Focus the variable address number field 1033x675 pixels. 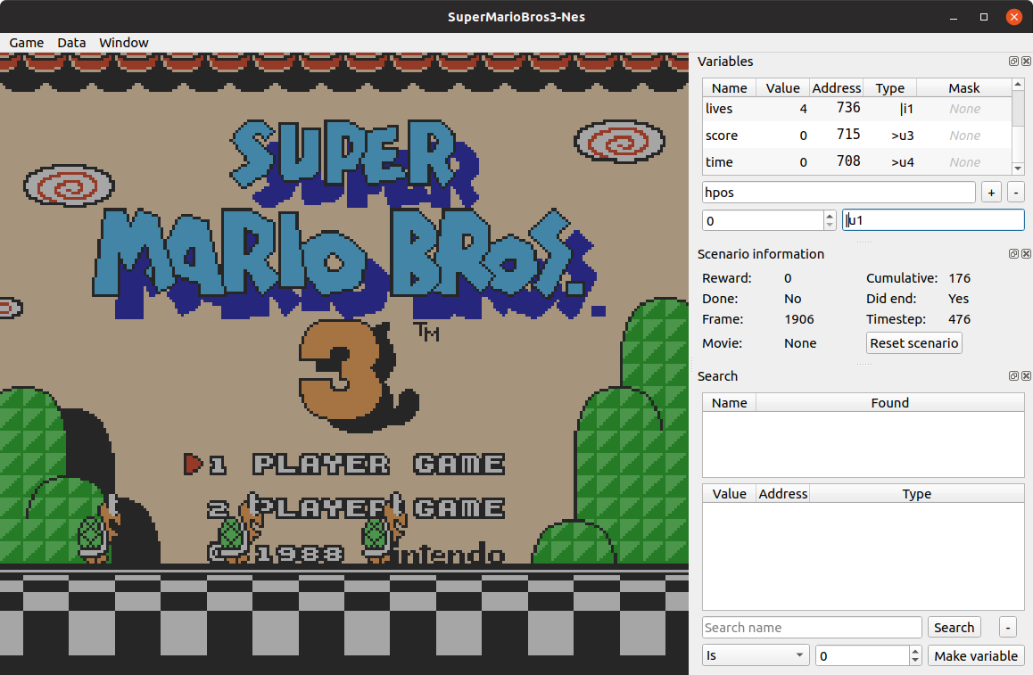[763, 220]
